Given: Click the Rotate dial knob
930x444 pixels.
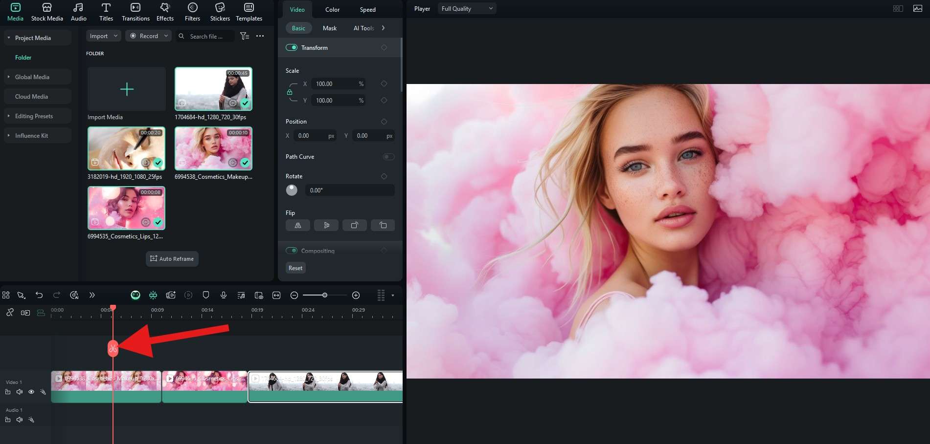Looking at the screenshot, I should pos(292,190).
